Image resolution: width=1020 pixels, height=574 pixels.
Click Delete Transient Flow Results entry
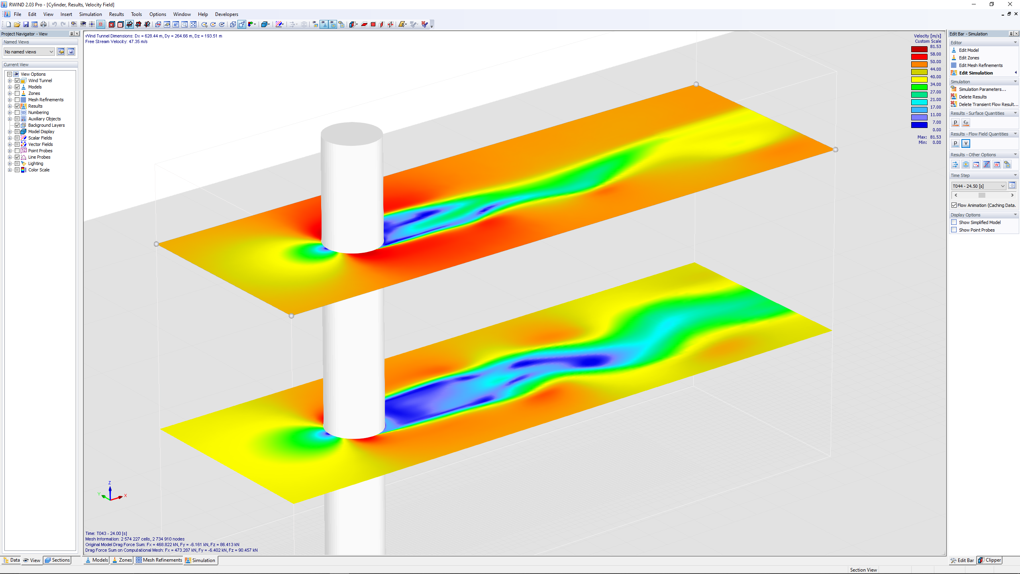click(988, 104)
